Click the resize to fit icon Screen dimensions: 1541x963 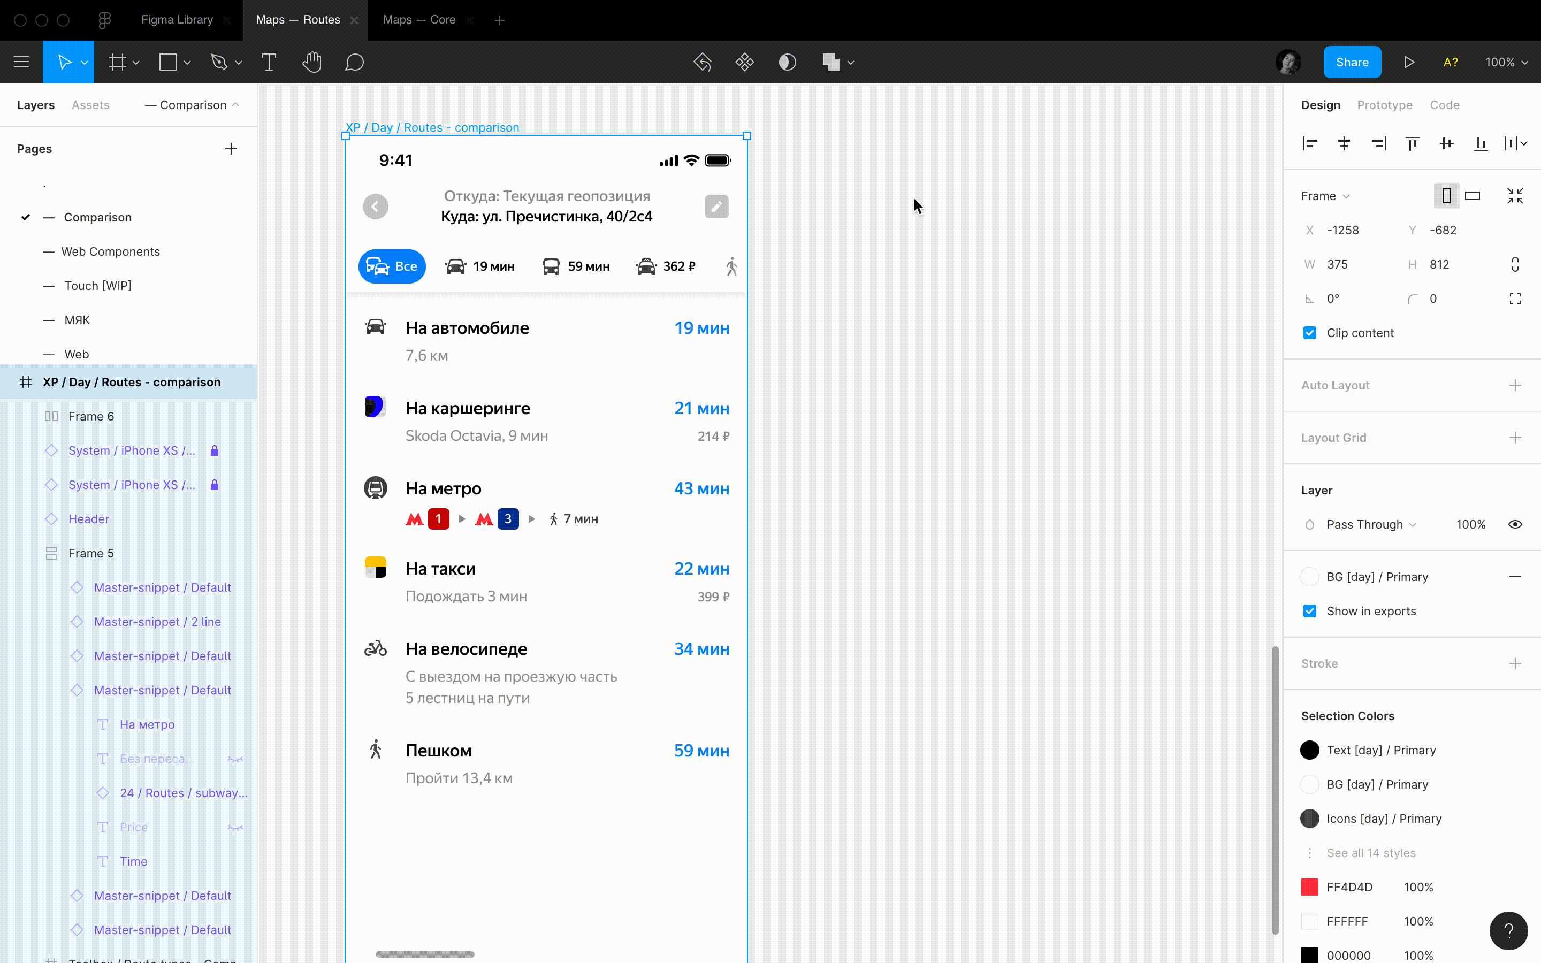1515,195
